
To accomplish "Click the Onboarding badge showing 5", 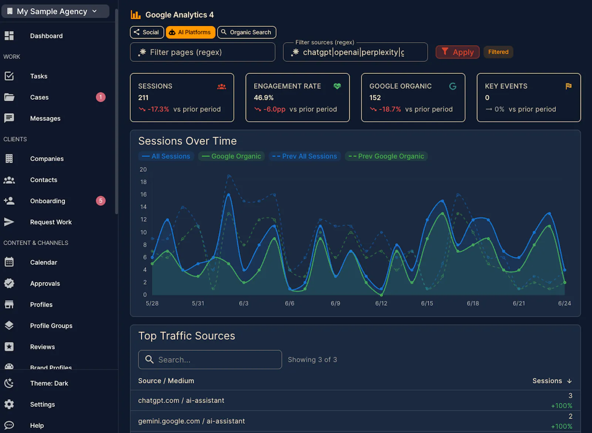I will (101, 201).
